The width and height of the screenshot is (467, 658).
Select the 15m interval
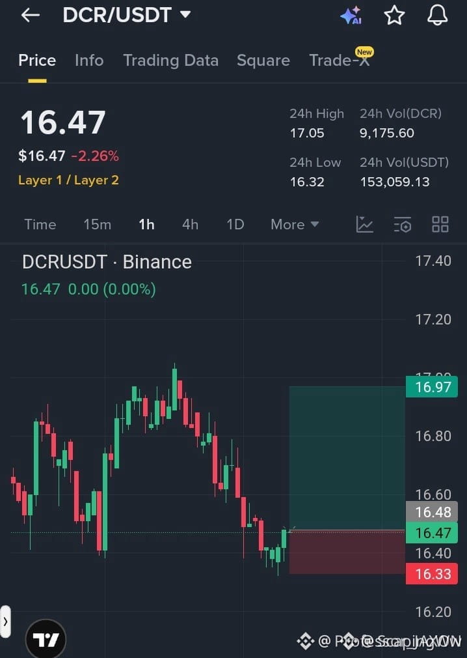click(97, 225)
